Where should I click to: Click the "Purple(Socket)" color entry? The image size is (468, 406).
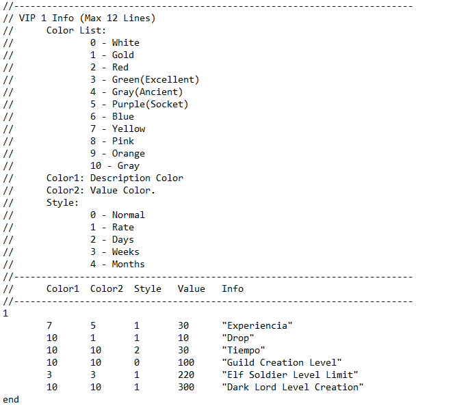(x=150, y=104)
